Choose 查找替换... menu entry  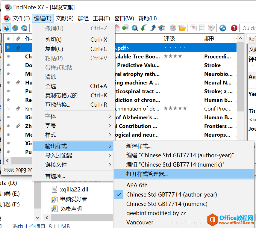pyautogui.click(x=73, y=105)
